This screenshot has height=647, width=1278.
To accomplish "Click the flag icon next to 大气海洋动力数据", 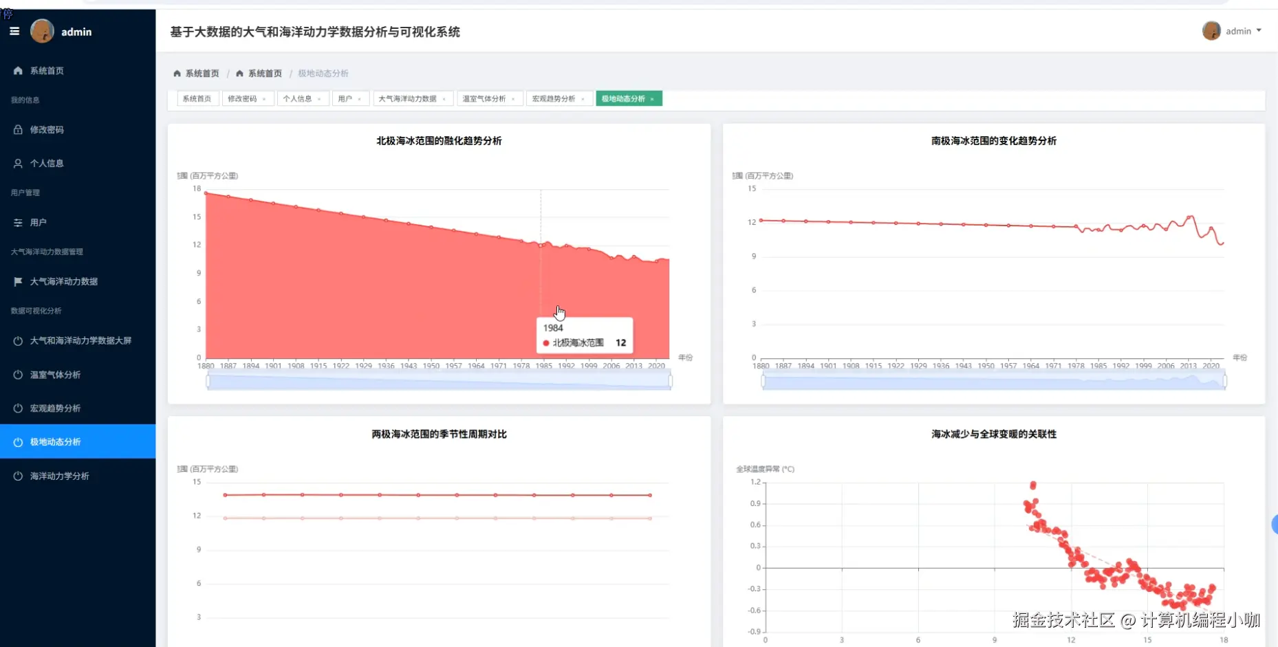I will pos(18,281).
